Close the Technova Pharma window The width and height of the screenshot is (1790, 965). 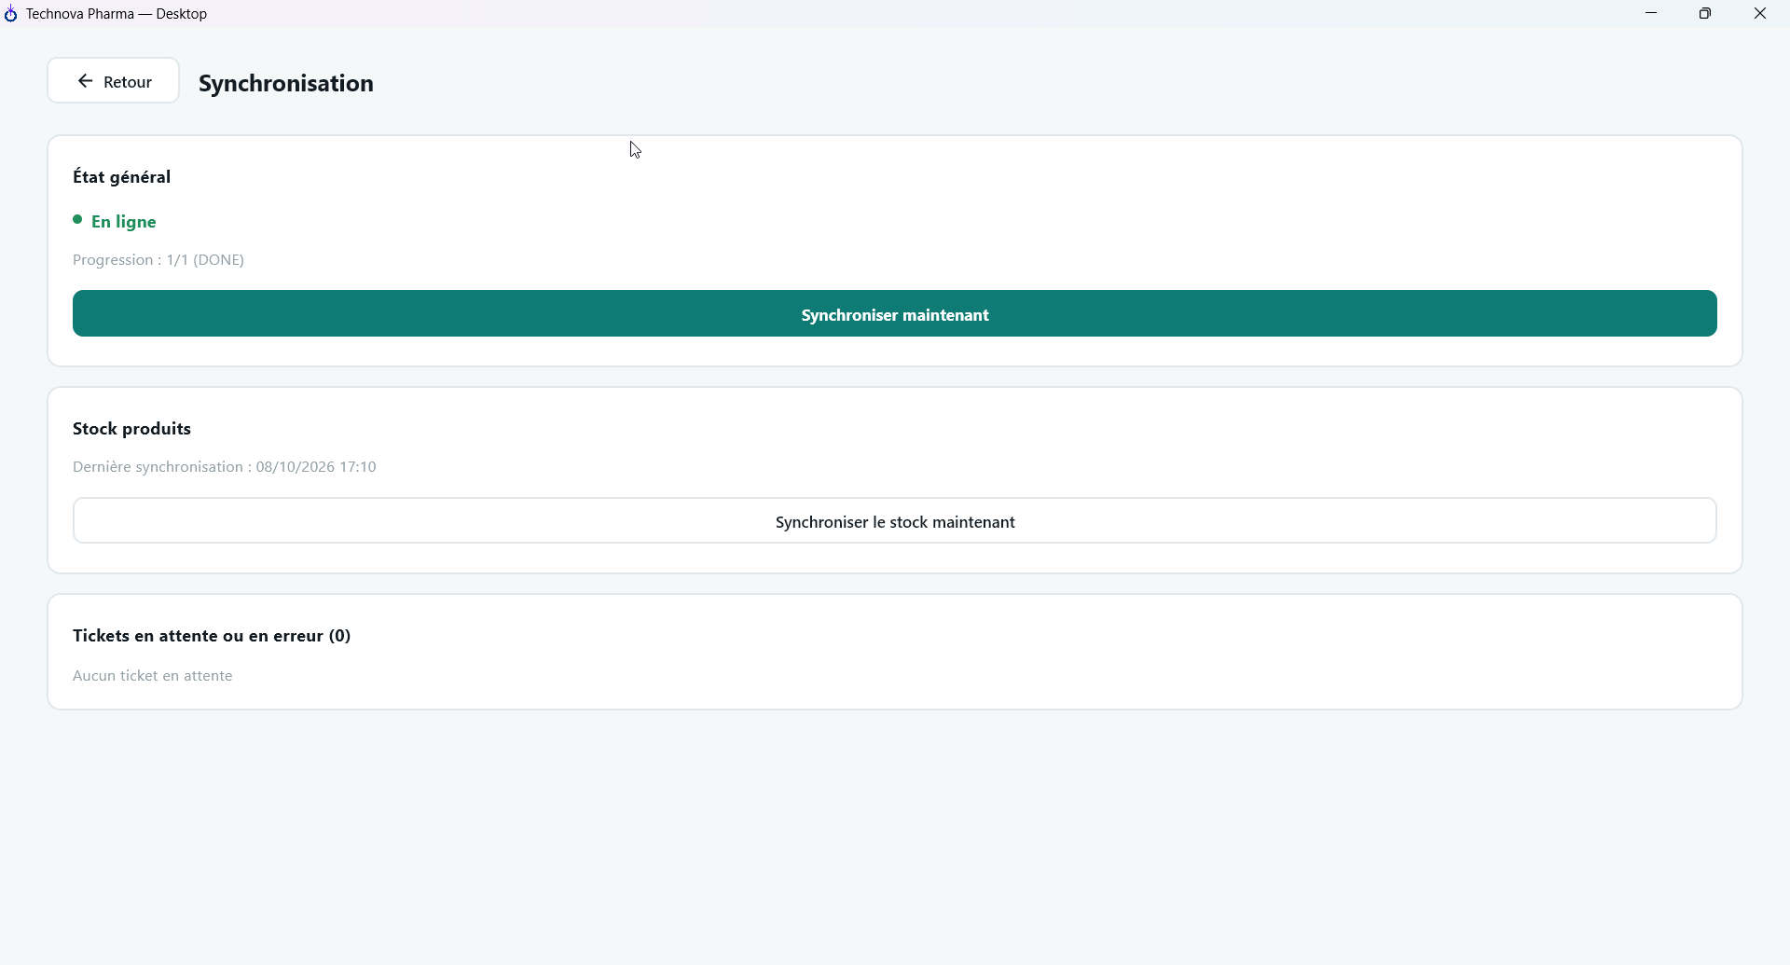(x=1760, y=13)
